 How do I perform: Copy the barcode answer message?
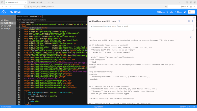pyautogui.click(x=191, y=37)
